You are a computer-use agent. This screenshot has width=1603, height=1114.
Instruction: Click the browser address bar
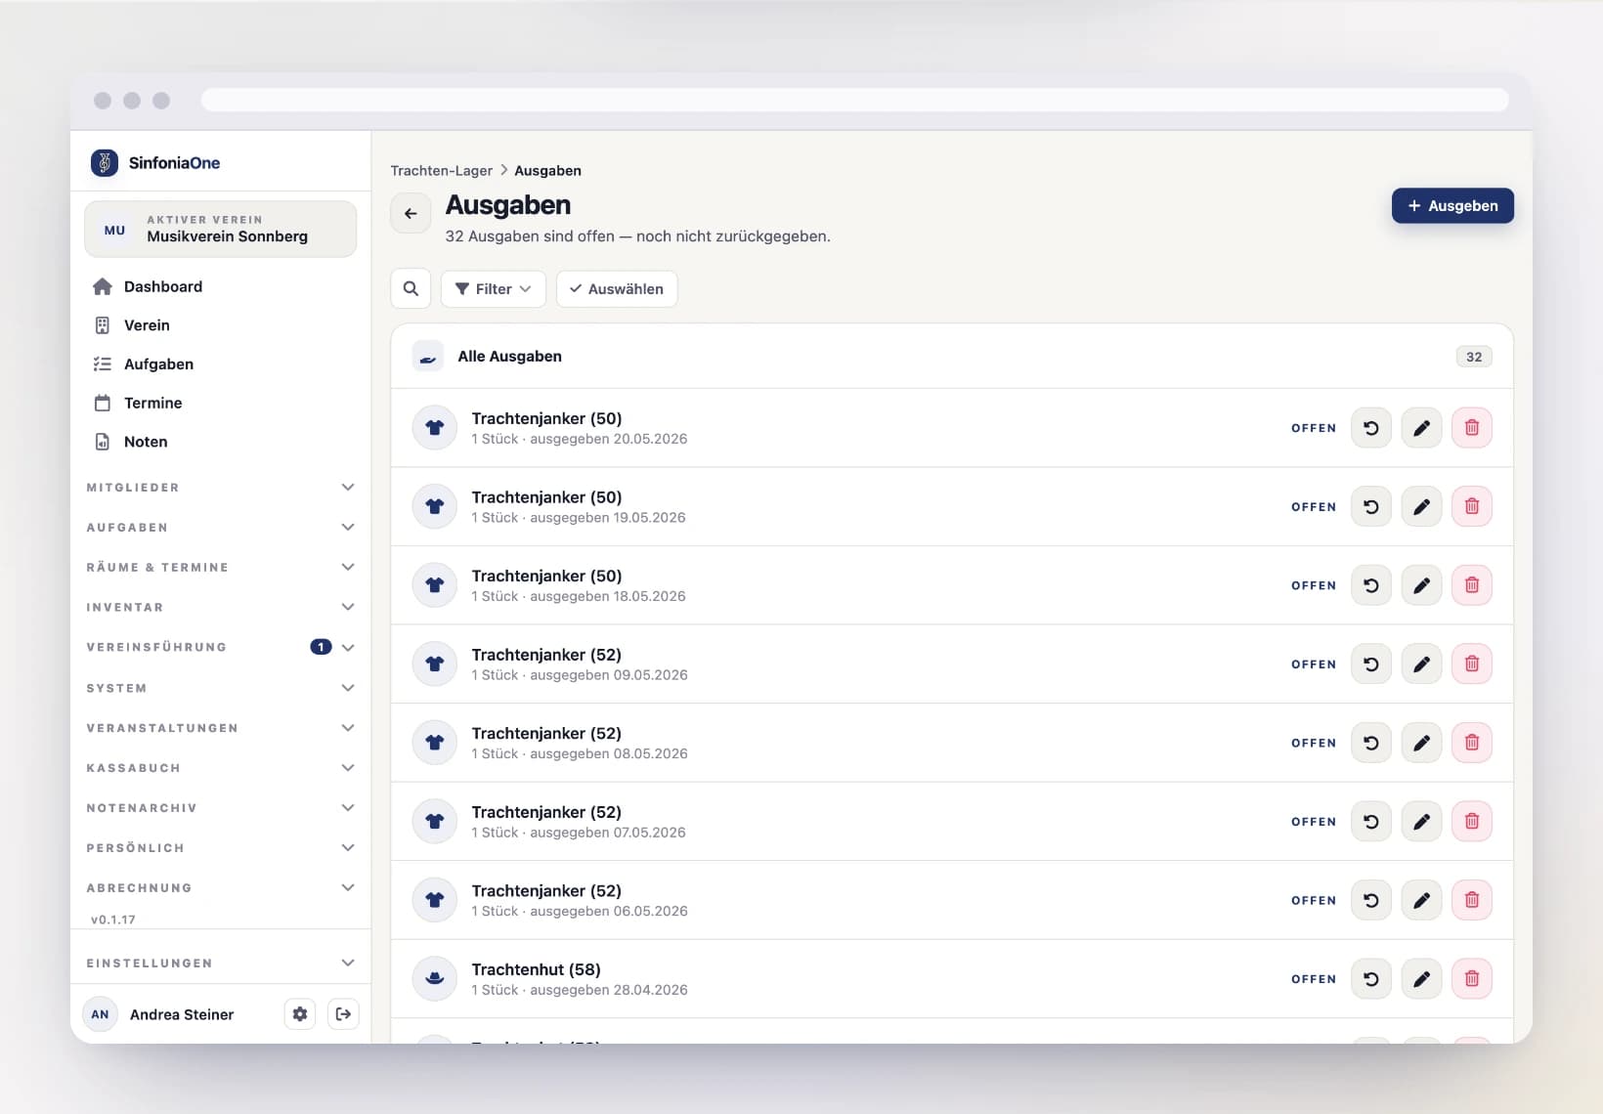pyautogui.click(x=854, y=101)
